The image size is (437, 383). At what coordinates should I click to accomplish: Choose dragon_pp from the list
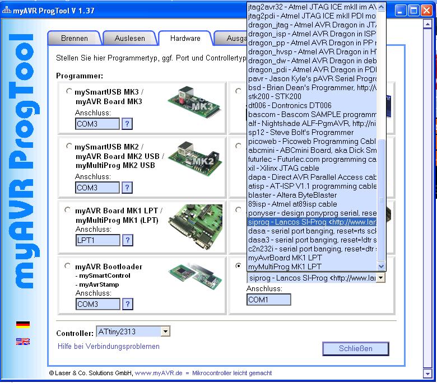pos(312,43)
